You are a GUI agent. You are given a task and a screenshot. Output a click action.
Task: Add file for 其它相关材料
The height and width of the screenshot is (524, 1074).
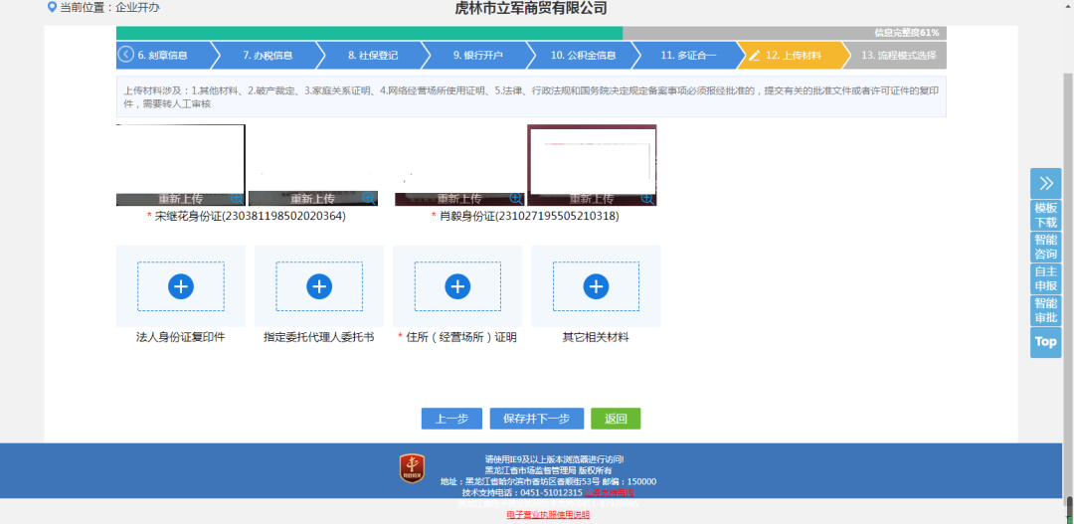tap(596, 286)
